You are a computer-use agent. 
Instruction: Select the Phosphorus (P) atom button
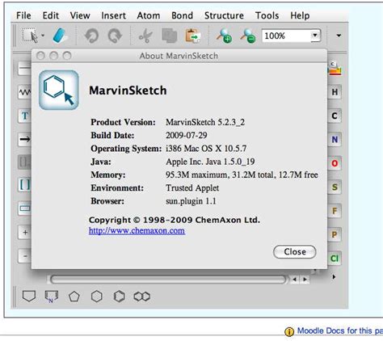pyautogui.click(x=335, y=234)
